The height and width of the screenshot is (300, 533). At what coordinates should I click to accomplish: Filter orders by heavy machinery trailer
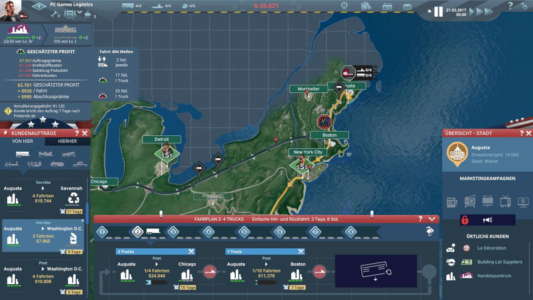(x=45, y=154)
